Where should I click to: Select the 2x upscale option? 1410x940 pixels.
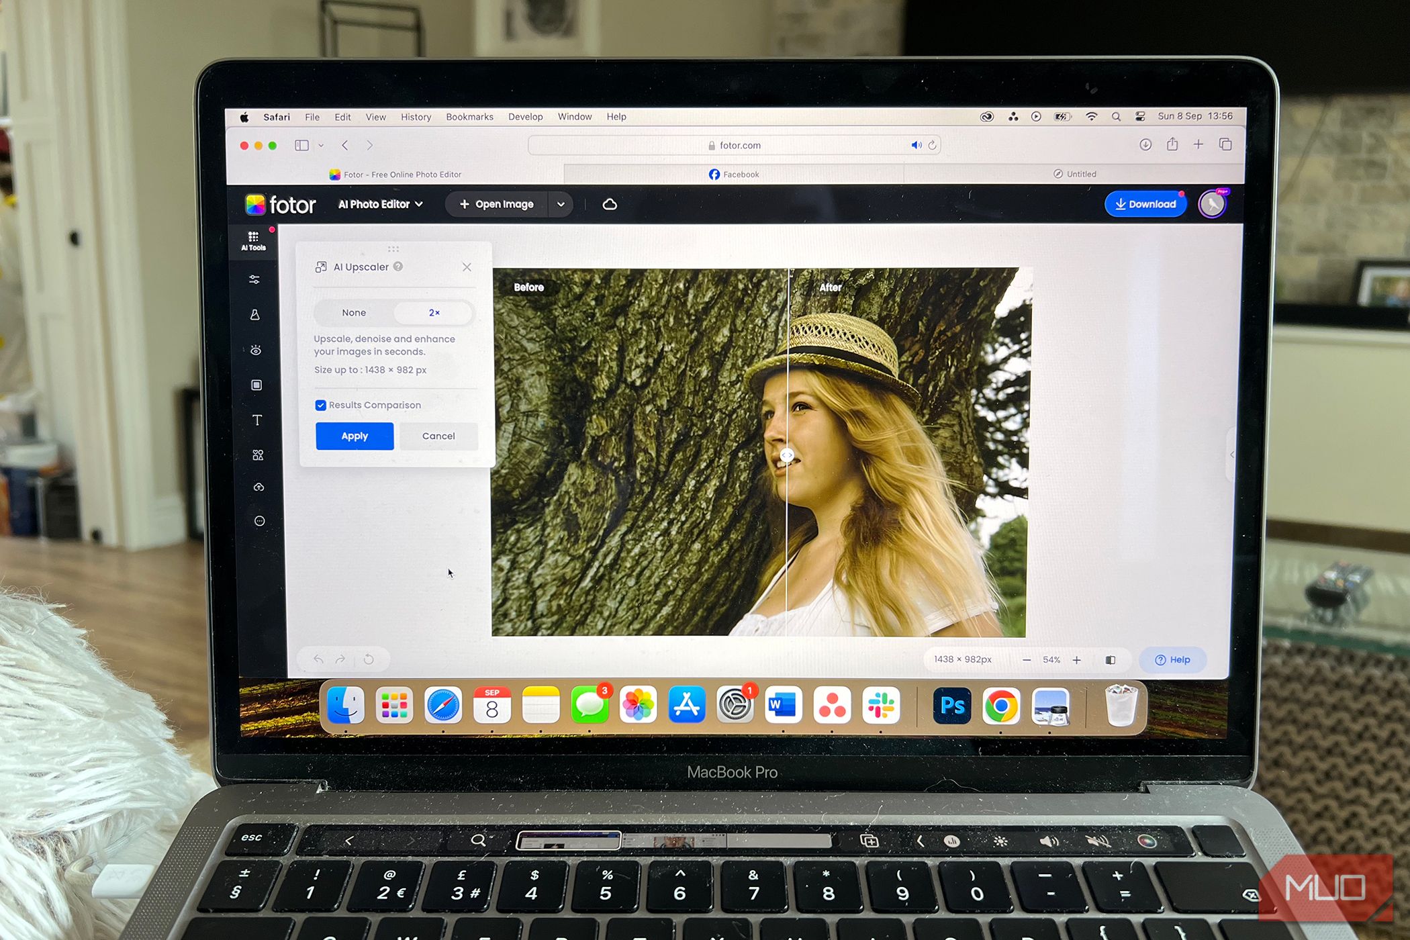point(434,313)
